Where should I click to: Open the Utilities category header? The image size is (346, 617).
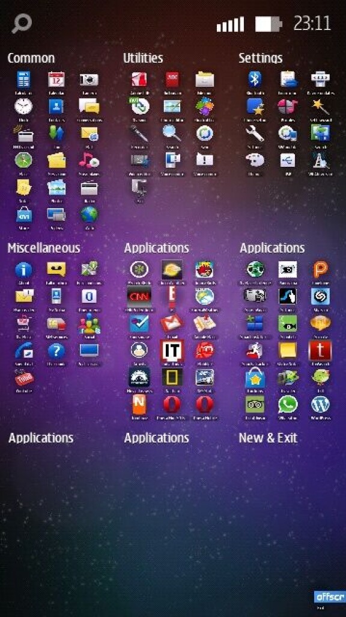coord(143,58)
